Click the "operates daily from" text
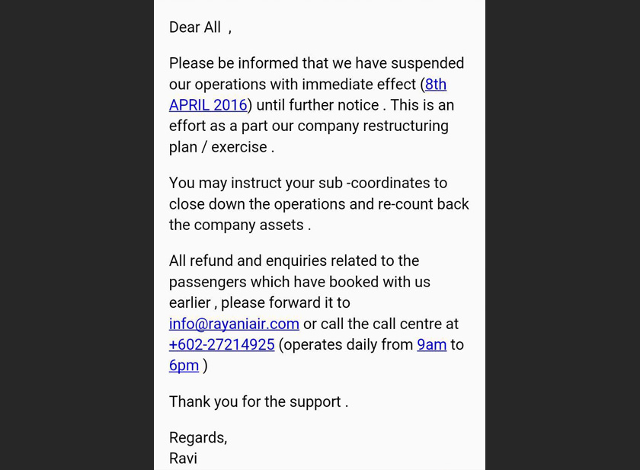This screenshot has height=470, width=640. coord(347,344)
